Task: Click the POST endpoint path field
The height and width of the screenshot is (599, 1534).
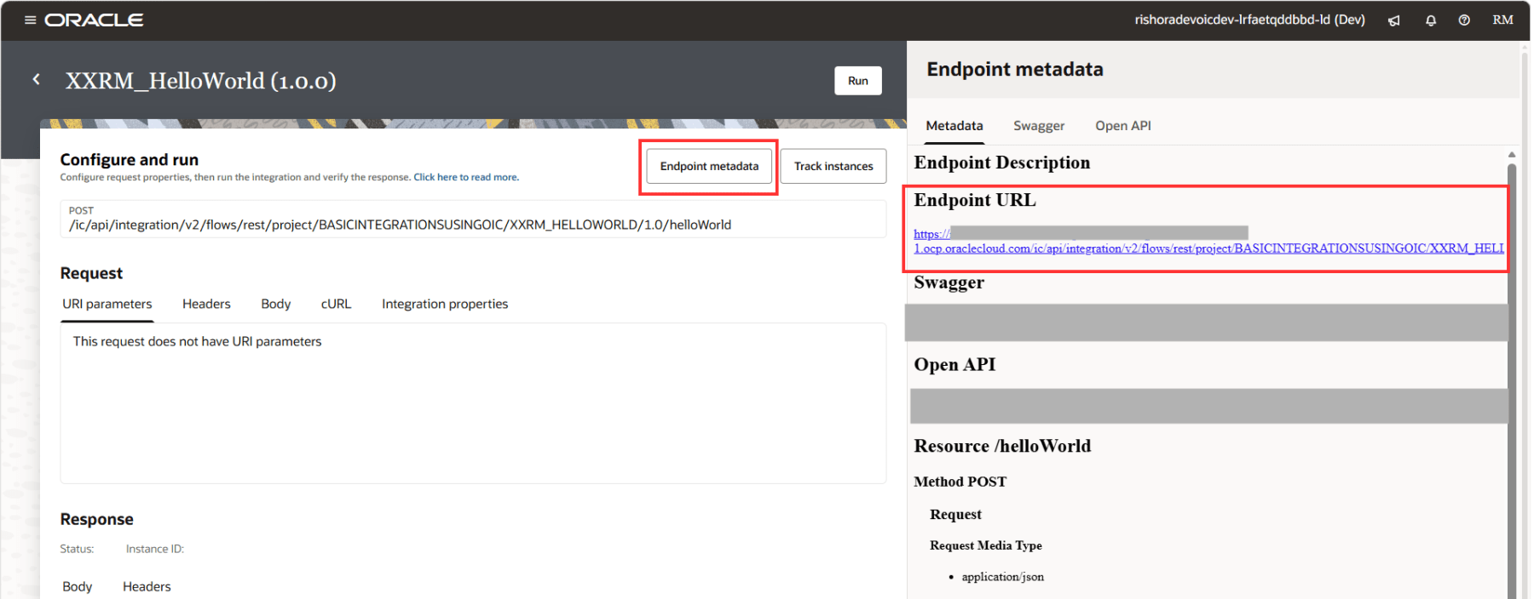Action: (x=473, y=225)
